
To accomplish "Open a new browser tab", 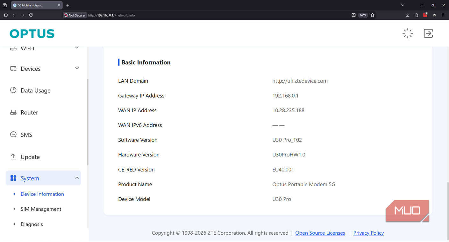I will point(68,5).
